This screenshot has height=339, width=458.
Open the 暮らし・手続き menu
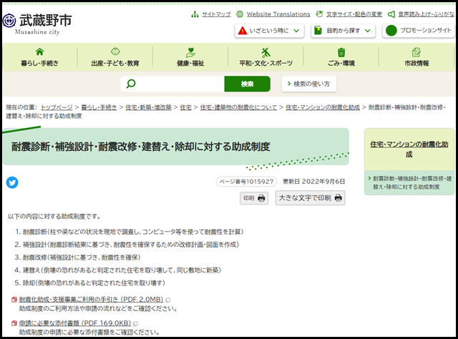coord(39,56)
